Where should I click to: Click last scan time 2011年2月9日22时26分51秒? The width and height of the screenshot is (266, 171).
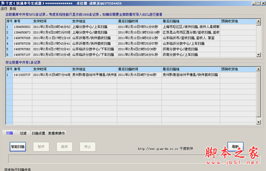tap(139, 54)
